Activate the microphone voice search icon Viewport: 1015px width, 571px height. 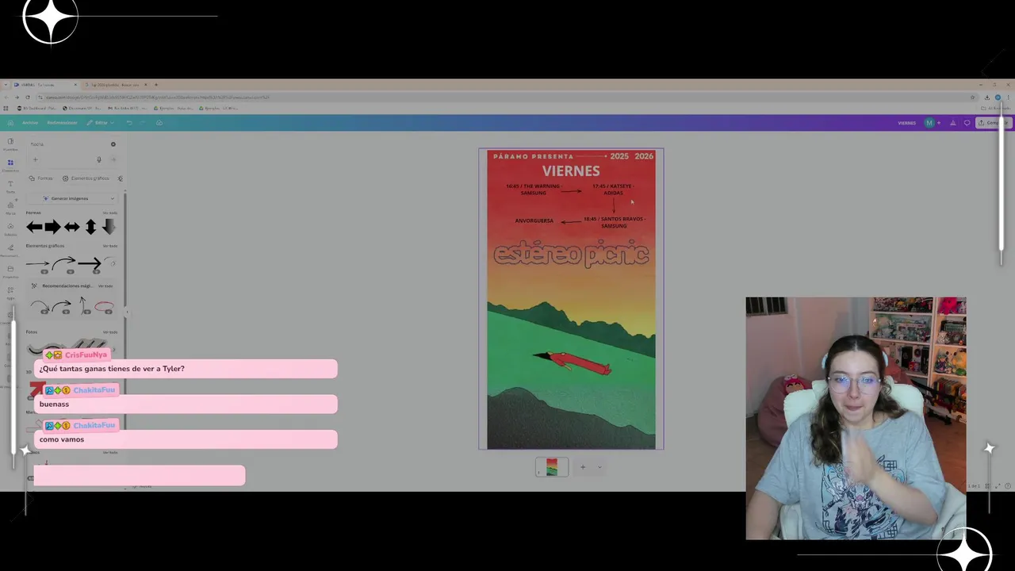[x=99, y=159]
